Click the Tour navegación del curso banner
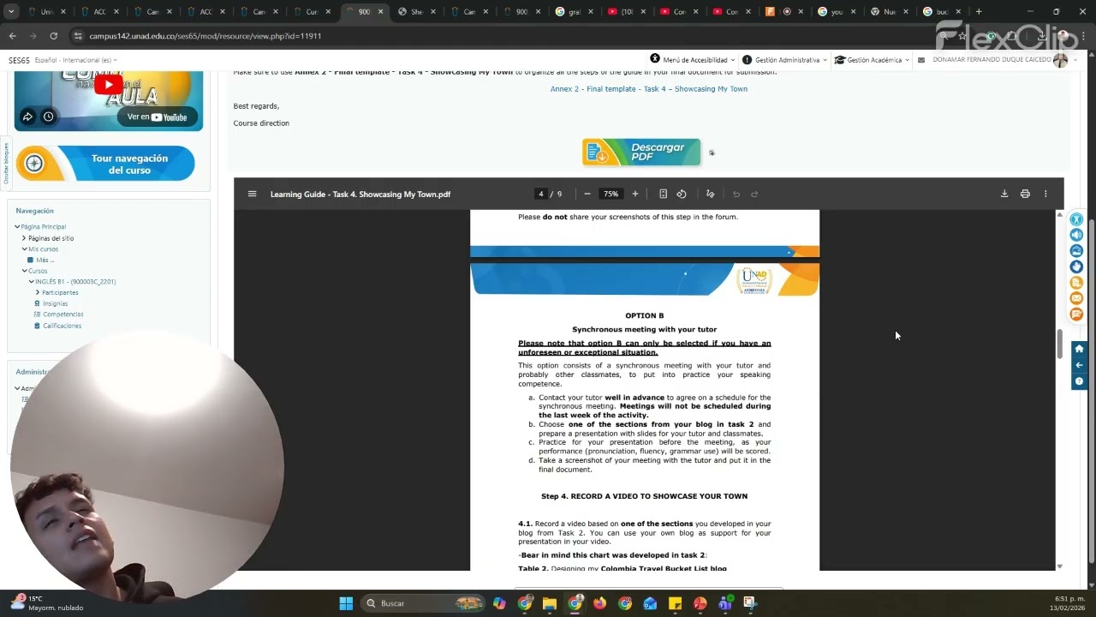1096x617 pixels. pos(105,164)
